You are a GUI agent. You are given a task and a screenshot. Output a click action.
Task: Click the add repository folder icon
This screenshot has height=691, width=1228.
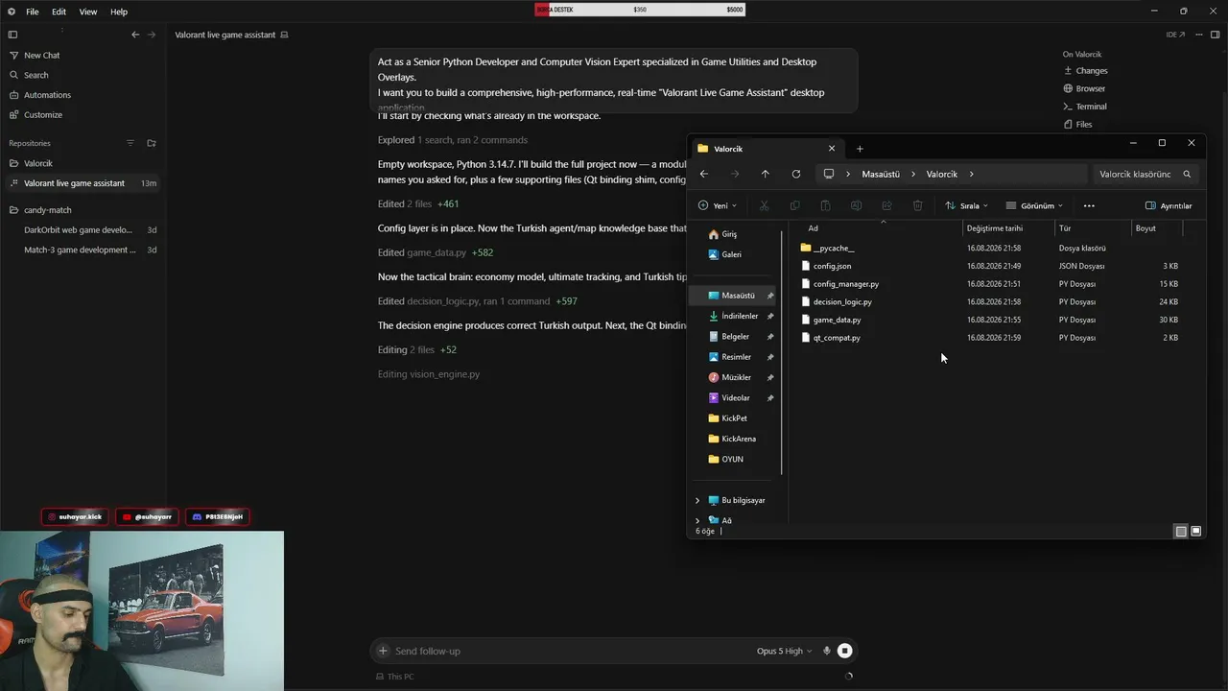[151, 143]
